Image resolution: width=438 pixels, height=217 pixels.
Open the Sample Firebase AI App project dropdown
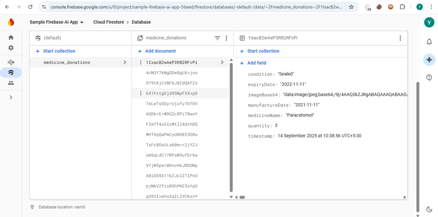click(56, 22)
